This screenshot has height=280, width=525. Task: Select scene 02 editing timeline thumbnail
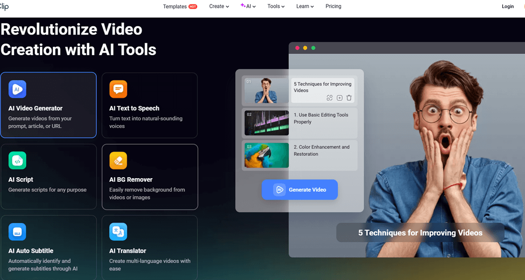[266, 123]
